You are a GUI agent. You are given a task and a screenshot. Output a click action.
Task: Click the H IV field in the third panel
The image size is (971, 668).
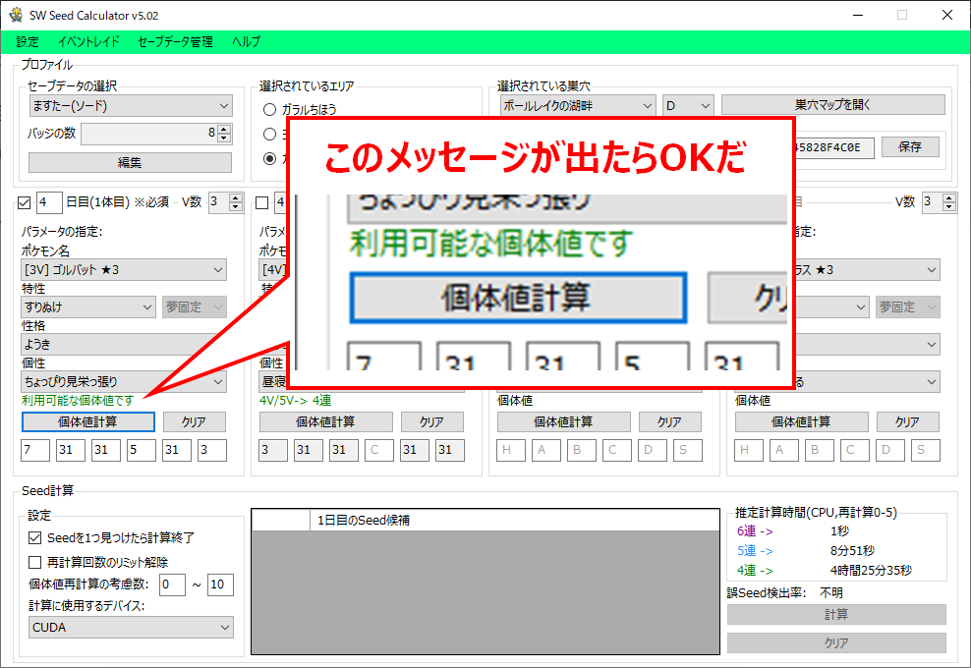(511, 450)
